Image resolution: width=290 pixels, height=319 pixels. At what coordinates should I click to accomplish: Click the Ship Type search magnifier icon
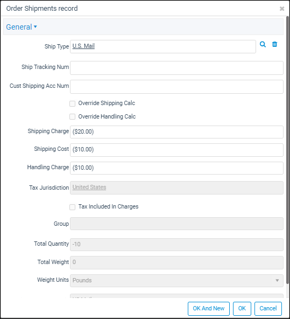(x=263, y=44)
